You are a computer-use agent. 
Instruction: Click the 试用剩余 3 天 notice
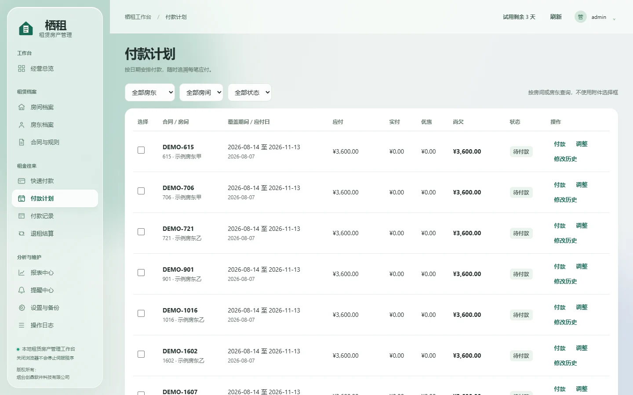tap(519, 17)
